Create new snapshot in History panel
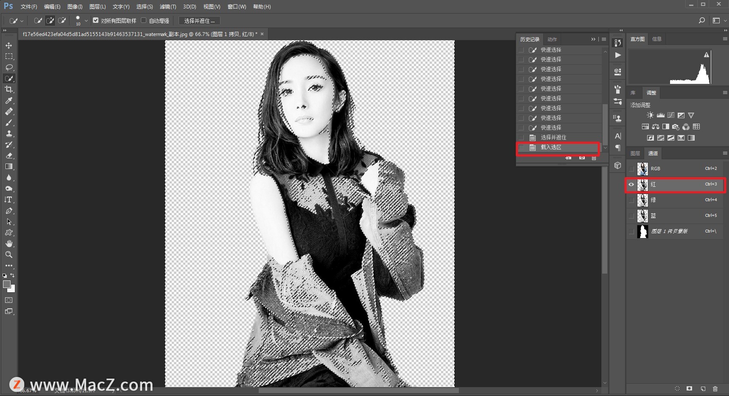Screen dimensions: 729x396 (x=582, y=158)
